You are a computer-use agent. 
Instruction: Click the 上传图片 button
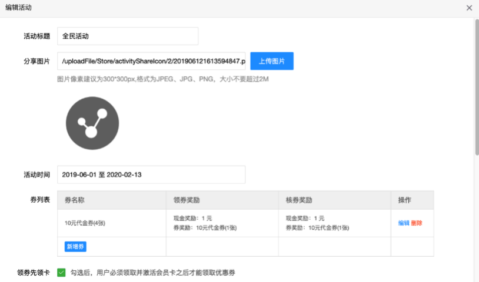pyautogui.click(x=272, y=61)
